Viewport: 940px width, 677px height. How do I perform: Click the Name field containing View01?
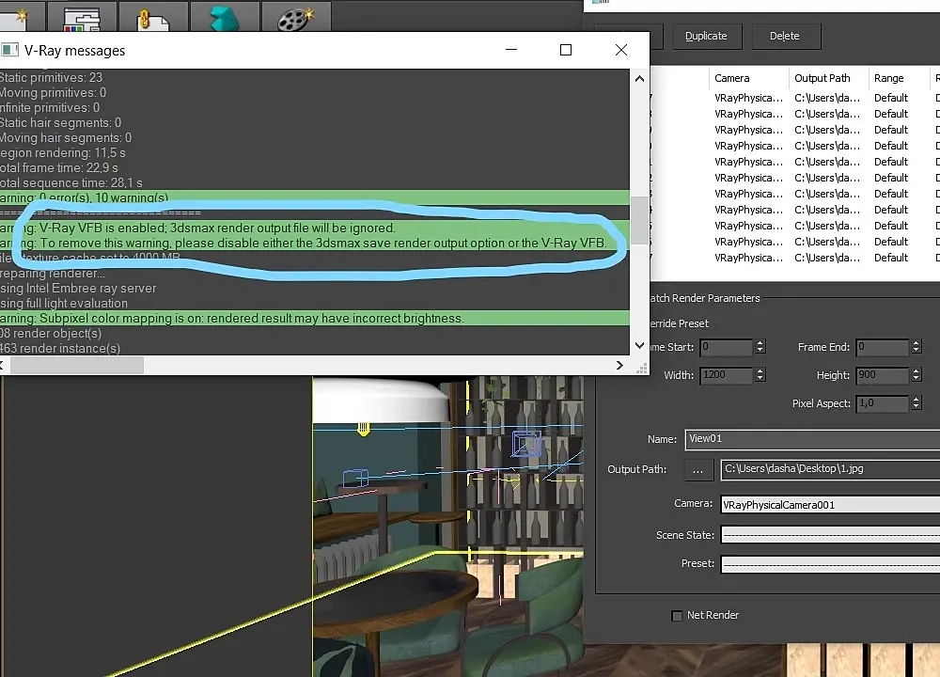pos(812,439)
